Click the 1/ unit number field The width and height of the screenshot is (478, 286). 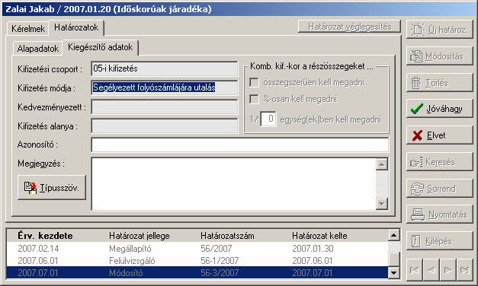coord(268,119)
